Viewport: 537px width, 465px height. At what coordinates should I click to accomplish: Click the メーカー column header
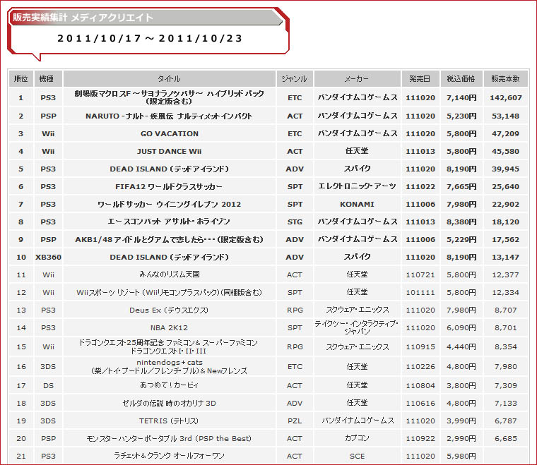point(358,79)
